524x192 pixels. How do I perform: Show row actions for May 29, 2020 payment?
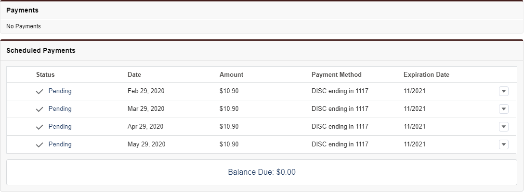504,144
